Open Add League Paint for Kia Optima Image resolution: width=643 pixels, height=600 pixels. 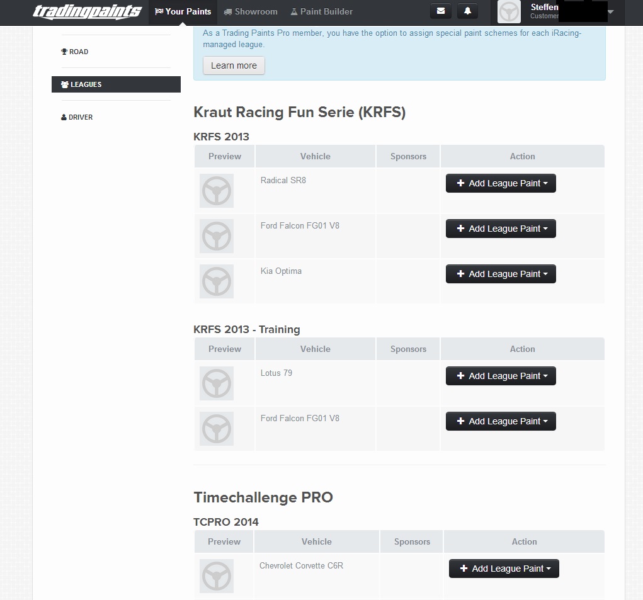coord(501,274)
